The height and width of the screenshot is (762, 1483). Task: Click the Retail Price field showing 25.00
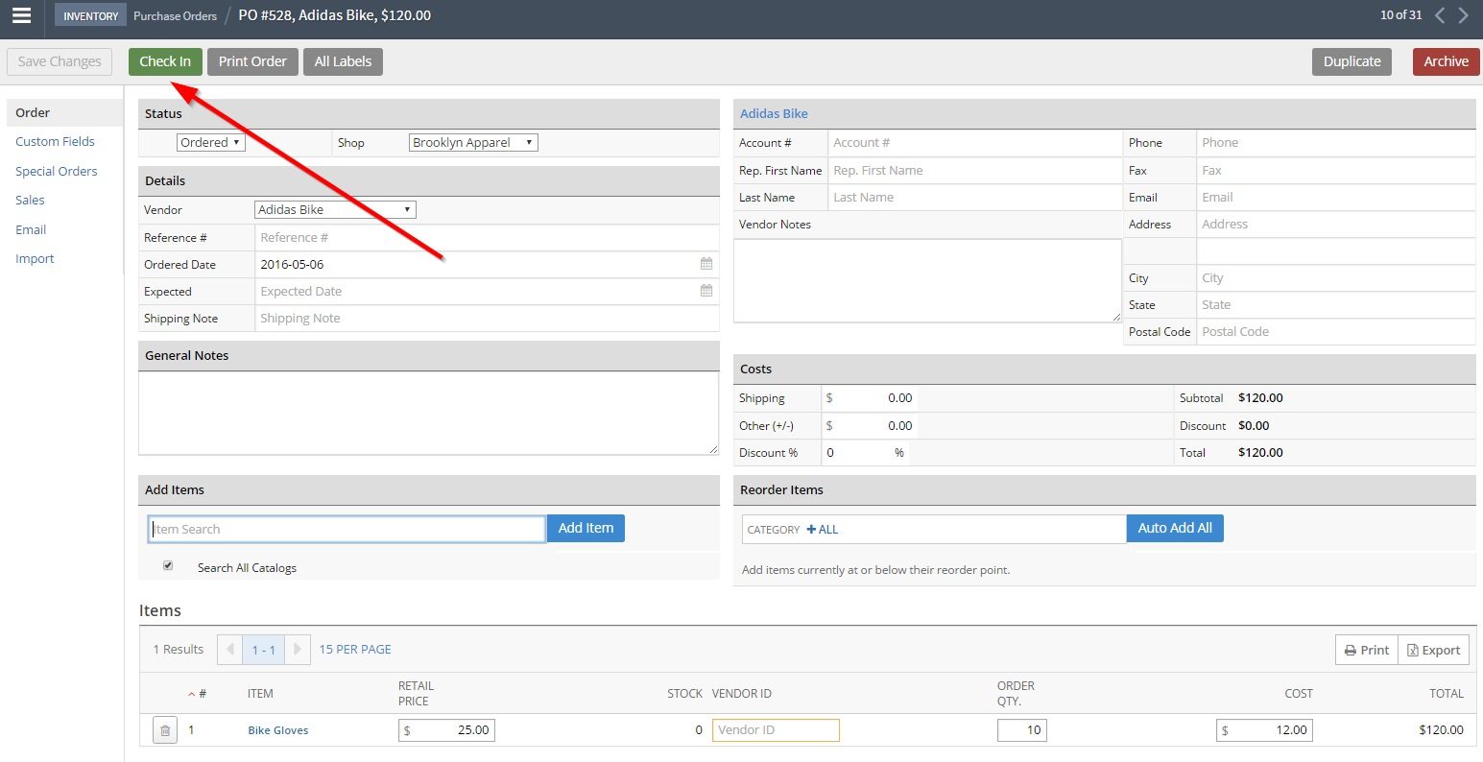[x=446, y=730]
